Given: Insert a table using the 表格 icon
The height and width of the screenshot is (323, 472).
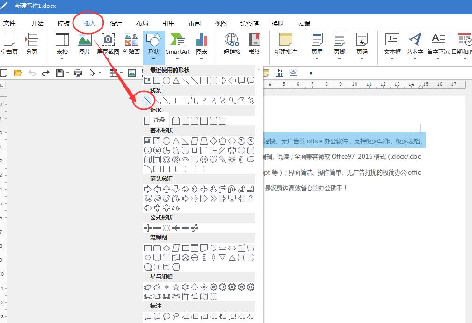Looking at the screenshot, I should coord(62,44).
